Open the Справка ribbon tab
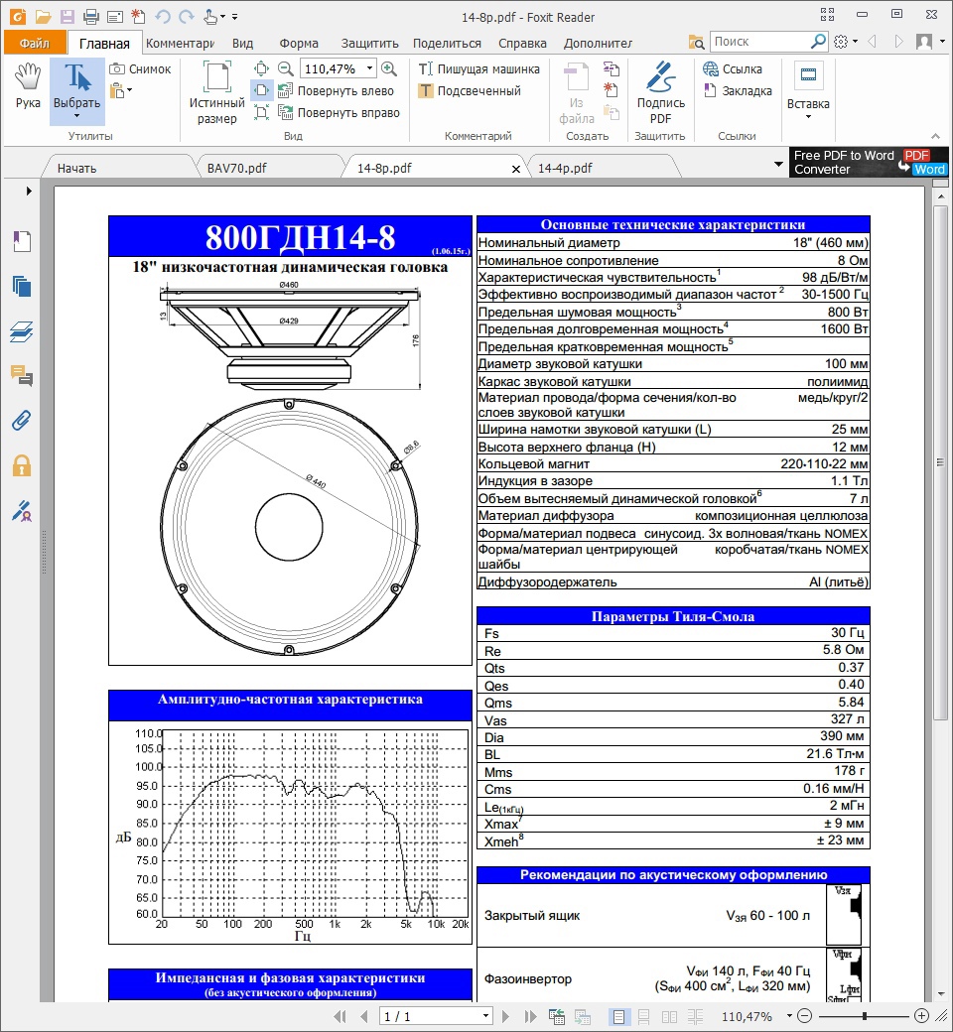Image resolution: width=953 pixels, height=1032 pixels. [522, 43]
